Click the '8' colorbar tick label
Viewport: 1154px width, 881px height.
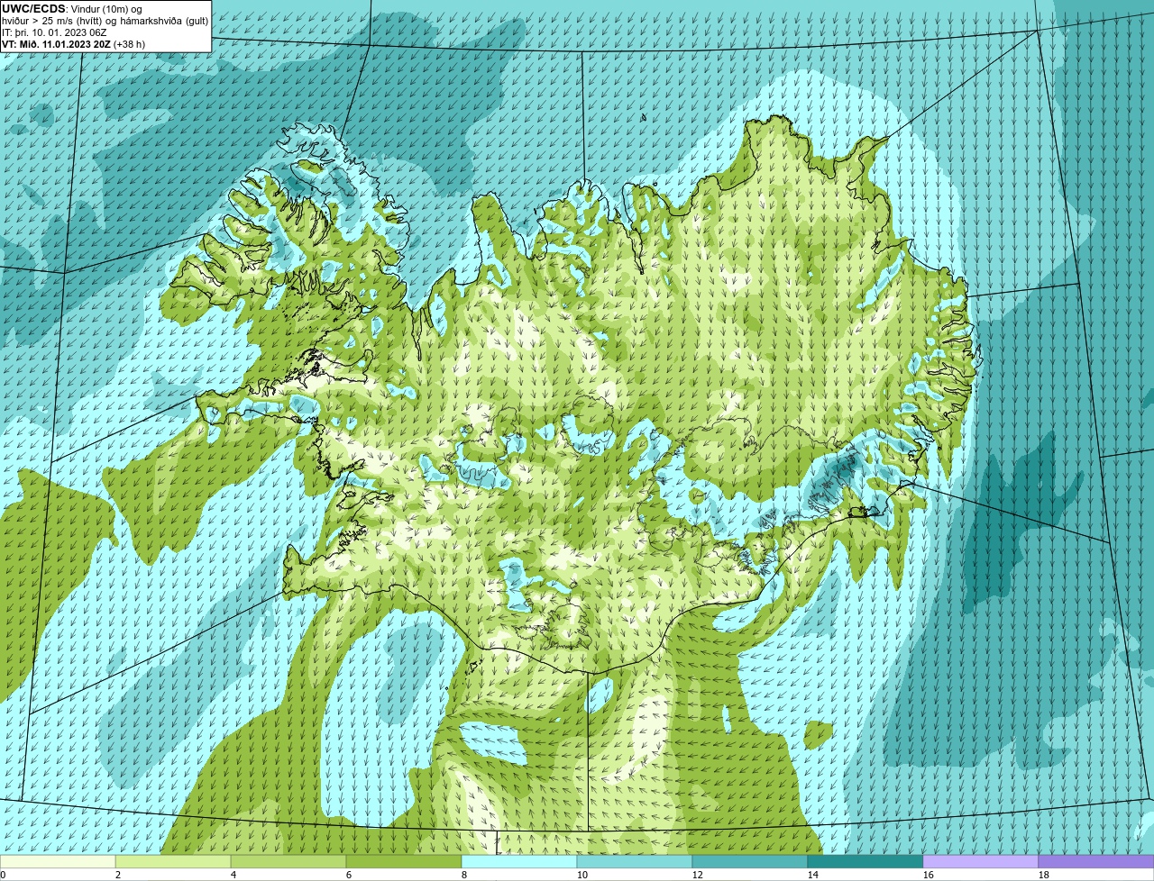(x=464, y=875)
